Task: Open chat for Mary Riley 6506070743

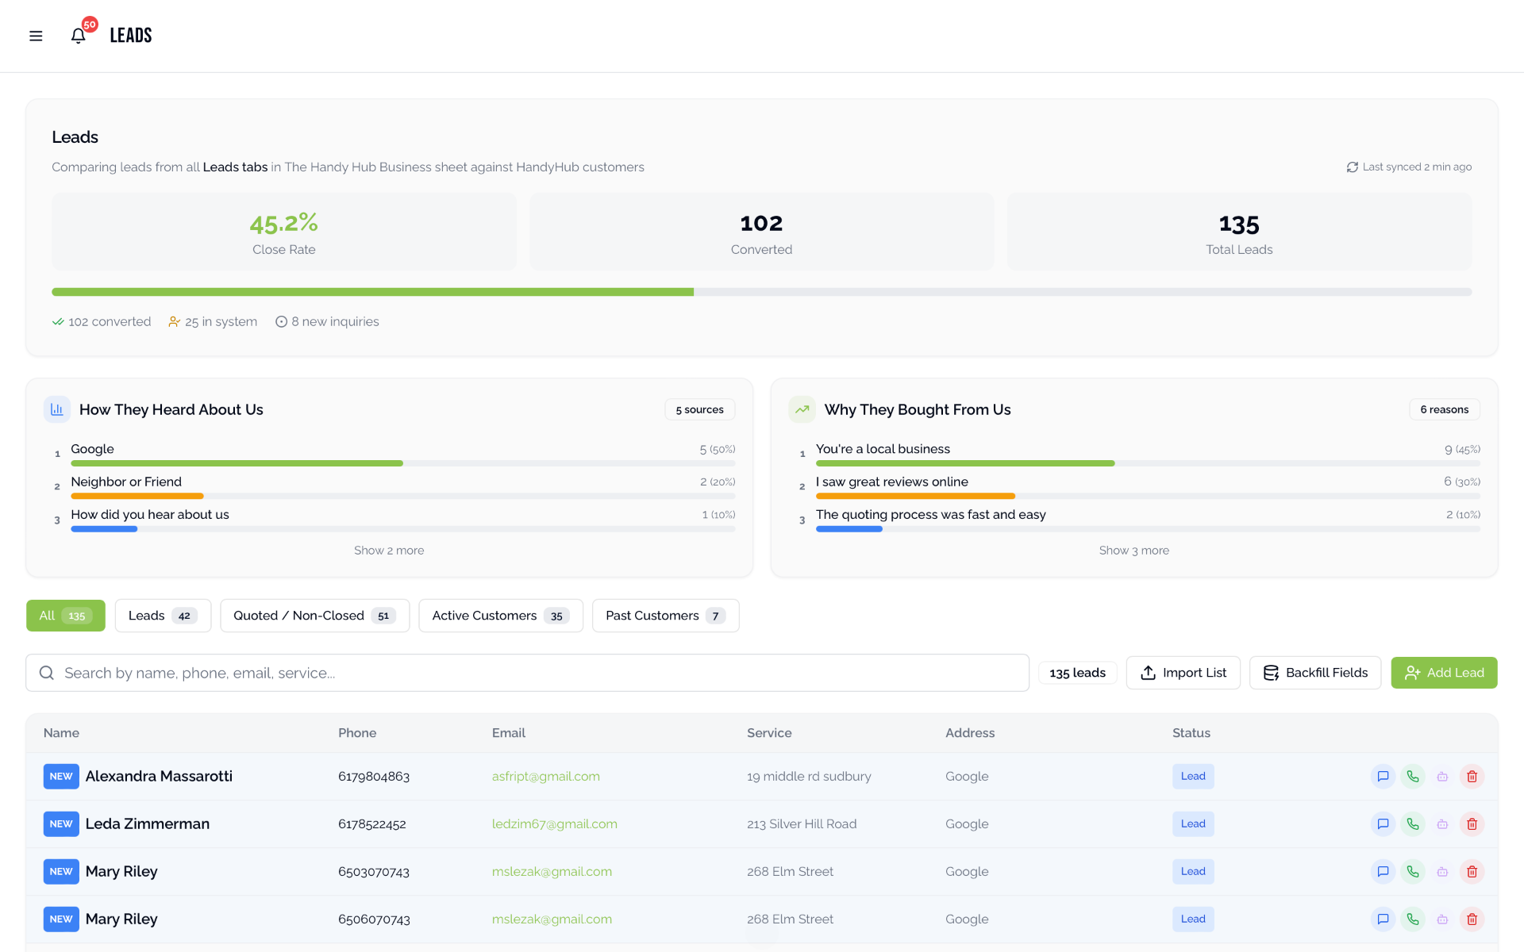Action: click(1383, 919)
